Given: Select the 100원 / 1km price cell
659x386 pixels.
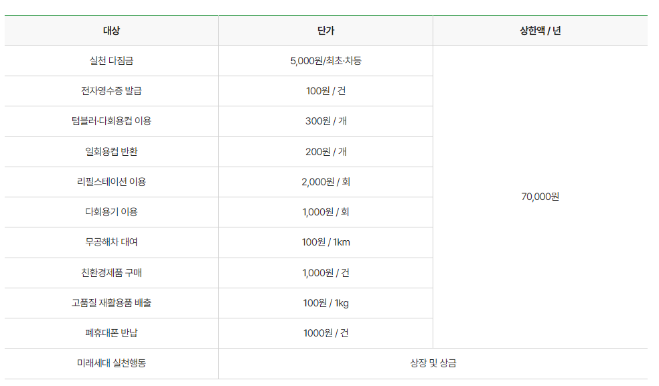Looking at the screenshot, I should 325,242.
